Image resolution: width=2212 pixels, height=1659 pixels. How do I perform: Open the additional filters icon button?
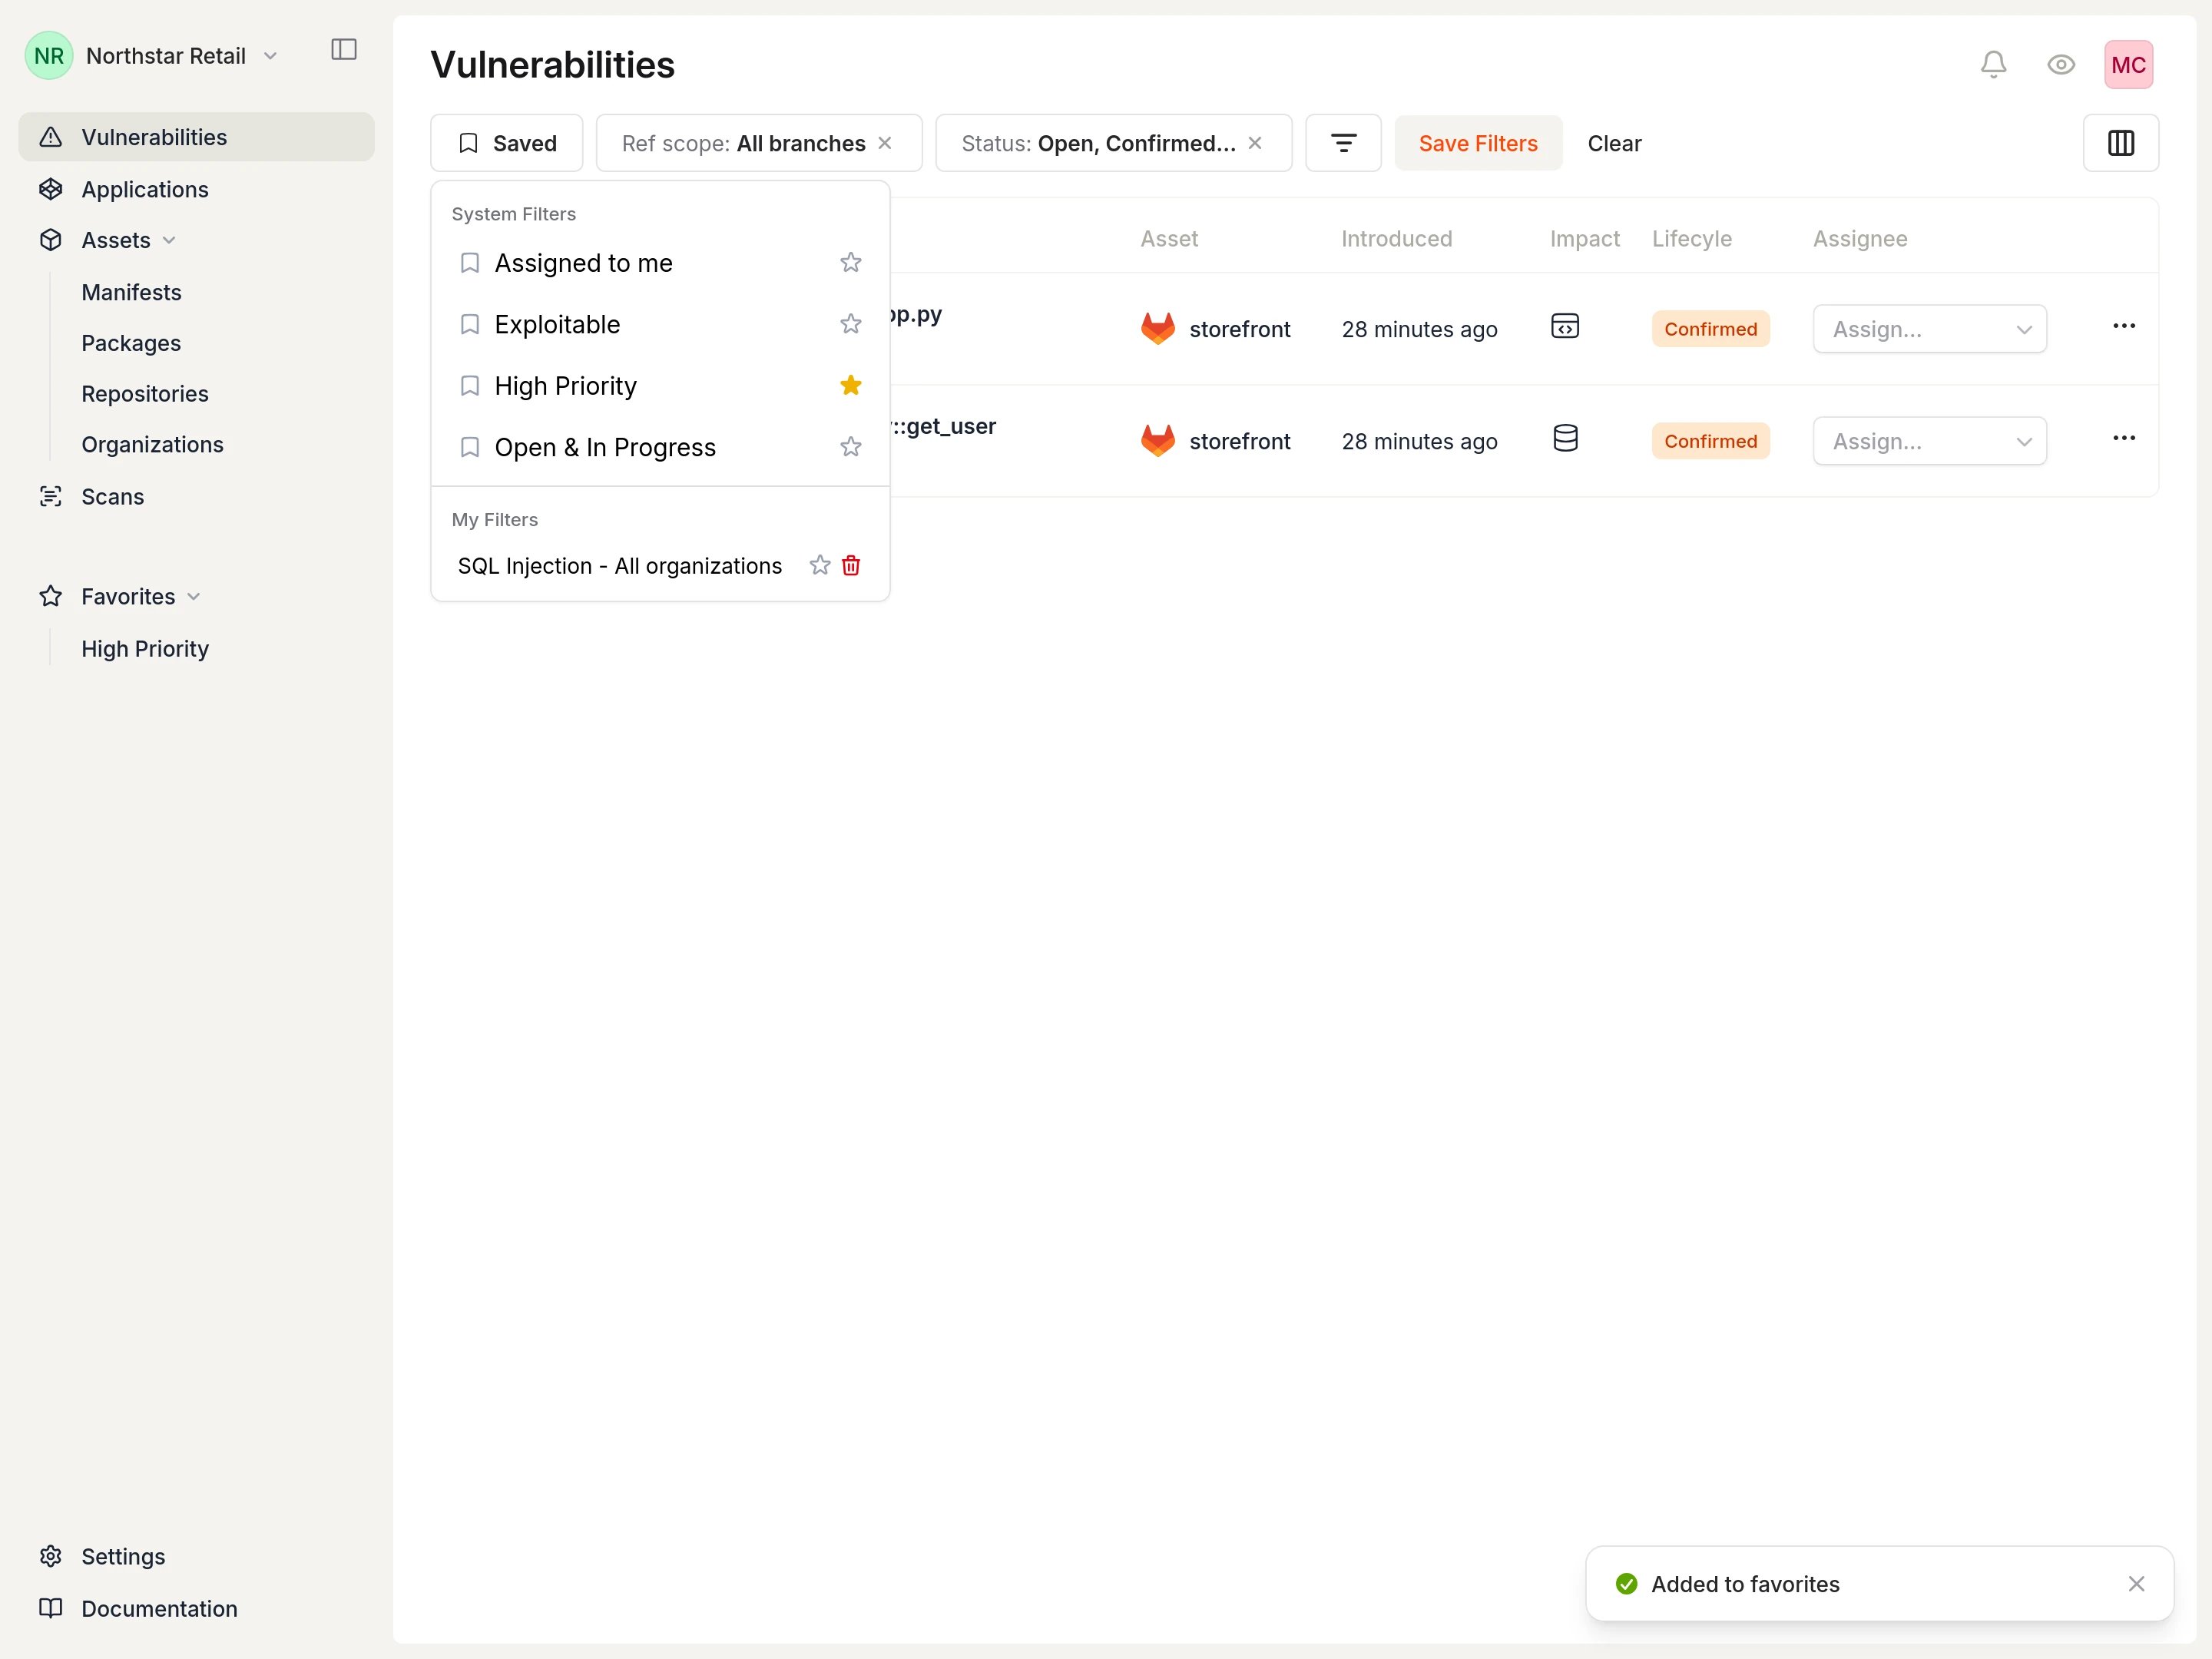[1343, 143]
